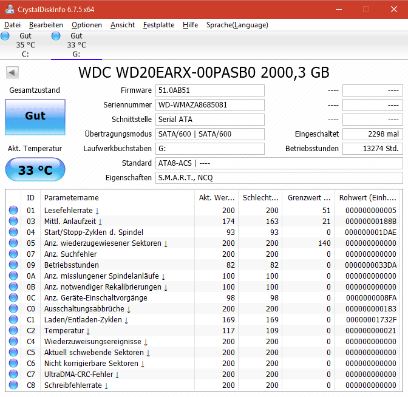Click the Eingeschaltet value 2298 mal
The height and width of the screenshot is (397, 408).
(x=373, y=134)
